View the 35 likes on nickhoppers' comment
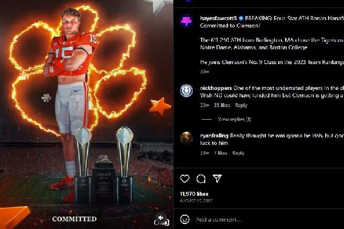This screenshot has height=229, width=344. (222, 105)
